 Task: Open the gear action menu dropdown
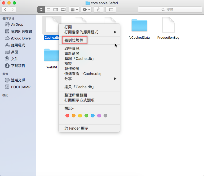tap(86, 10)
